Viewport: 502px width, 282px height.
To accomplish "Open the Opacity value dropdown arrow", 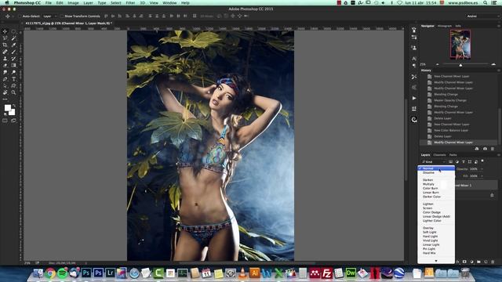I will click(x=482, y=169).
